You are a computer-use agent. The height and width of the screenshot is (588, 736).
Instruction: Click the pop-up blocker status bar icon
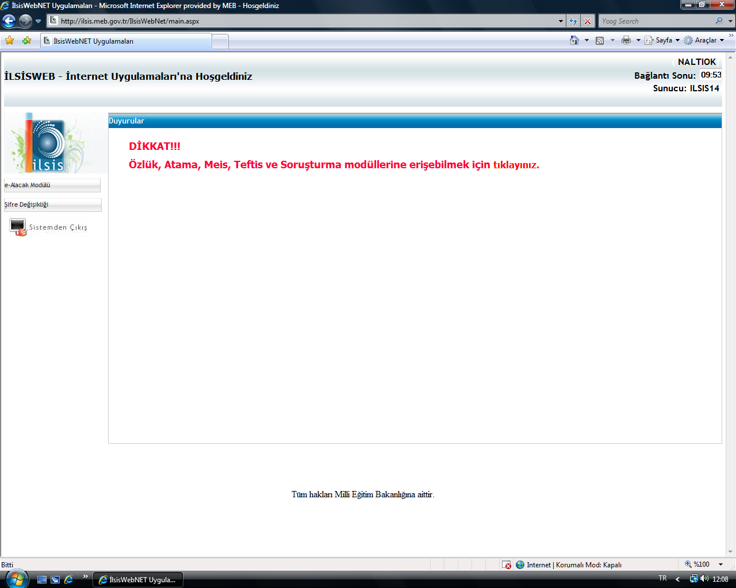click(x=507, y=565)
